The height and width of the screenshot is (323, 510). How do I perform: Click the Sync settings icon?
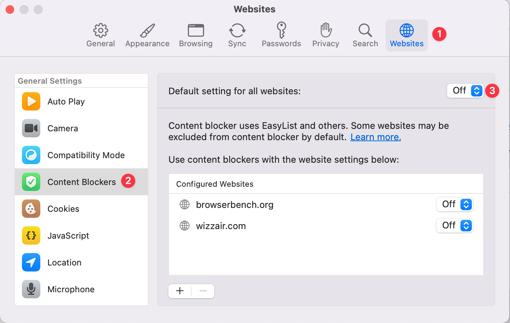pos(237,35)
